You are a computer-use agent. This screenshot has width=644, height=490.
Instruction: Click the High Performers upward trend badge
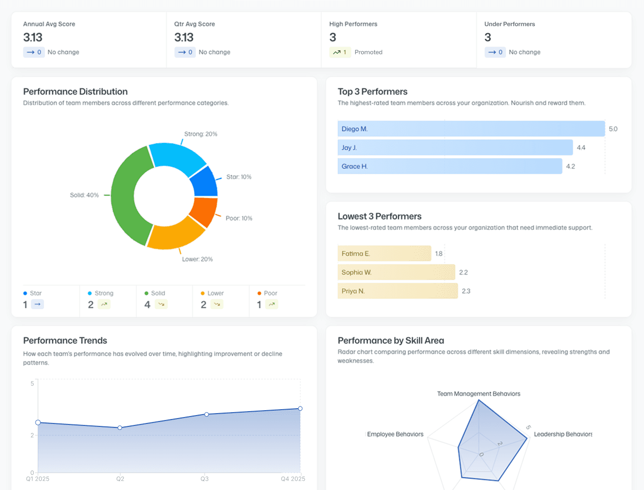[x=340, y=52]
